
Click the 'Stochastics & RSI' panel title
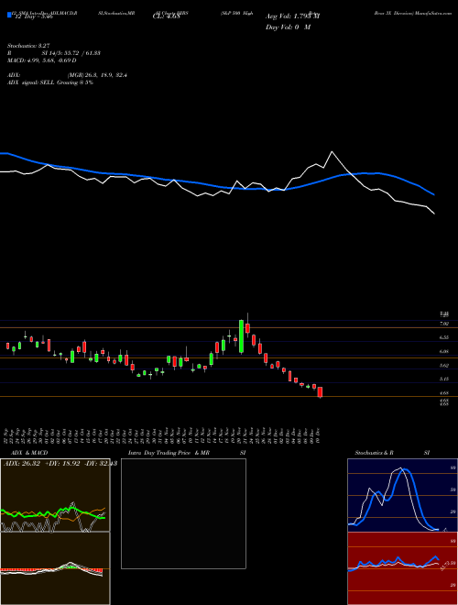point(392,453)
